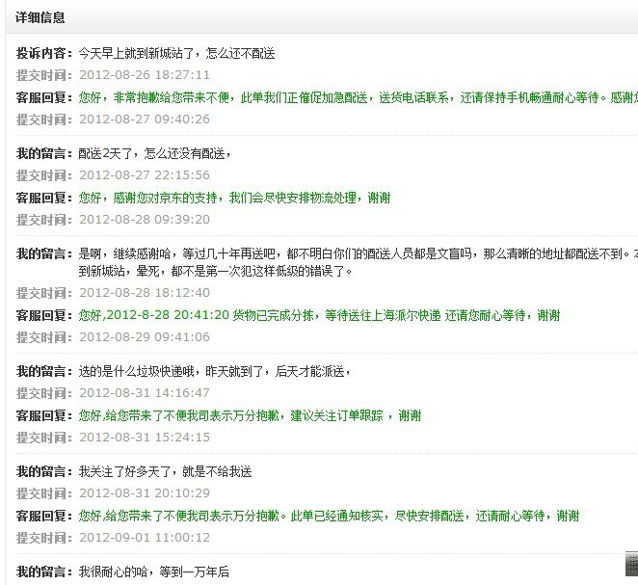Click timestamp 2012-08-28 18:12:40
The width and height of the screenshot is (638, 585).
tap(145, 293)
